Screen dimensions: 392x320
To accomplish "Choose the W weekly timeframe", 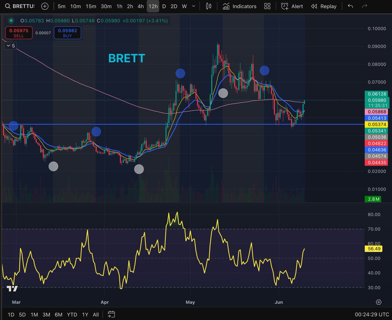I will point(184,6).
